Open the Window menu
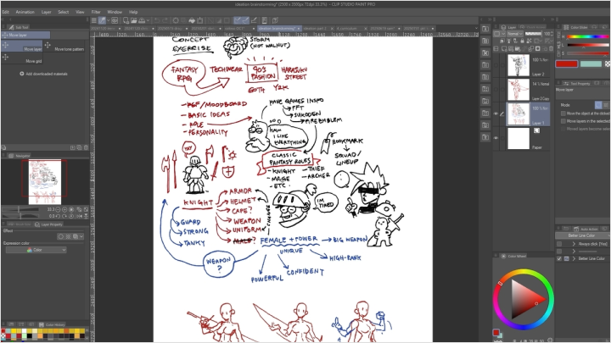The width and height of the screenshot is (611, 343). (x=115, y=12)
